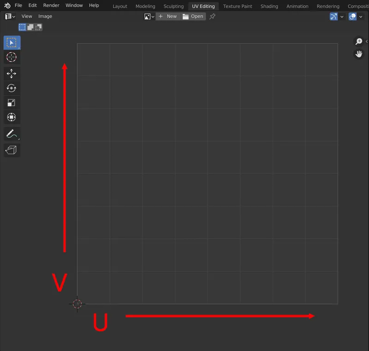This screenshot has width=369, height=351.
Task: Click the zoom magnifier icon in the viewport
Action: [359, 41]
